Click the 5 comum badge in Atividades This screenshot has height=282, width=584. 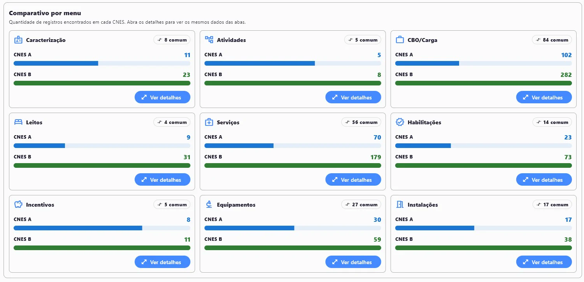click(363, 40)
